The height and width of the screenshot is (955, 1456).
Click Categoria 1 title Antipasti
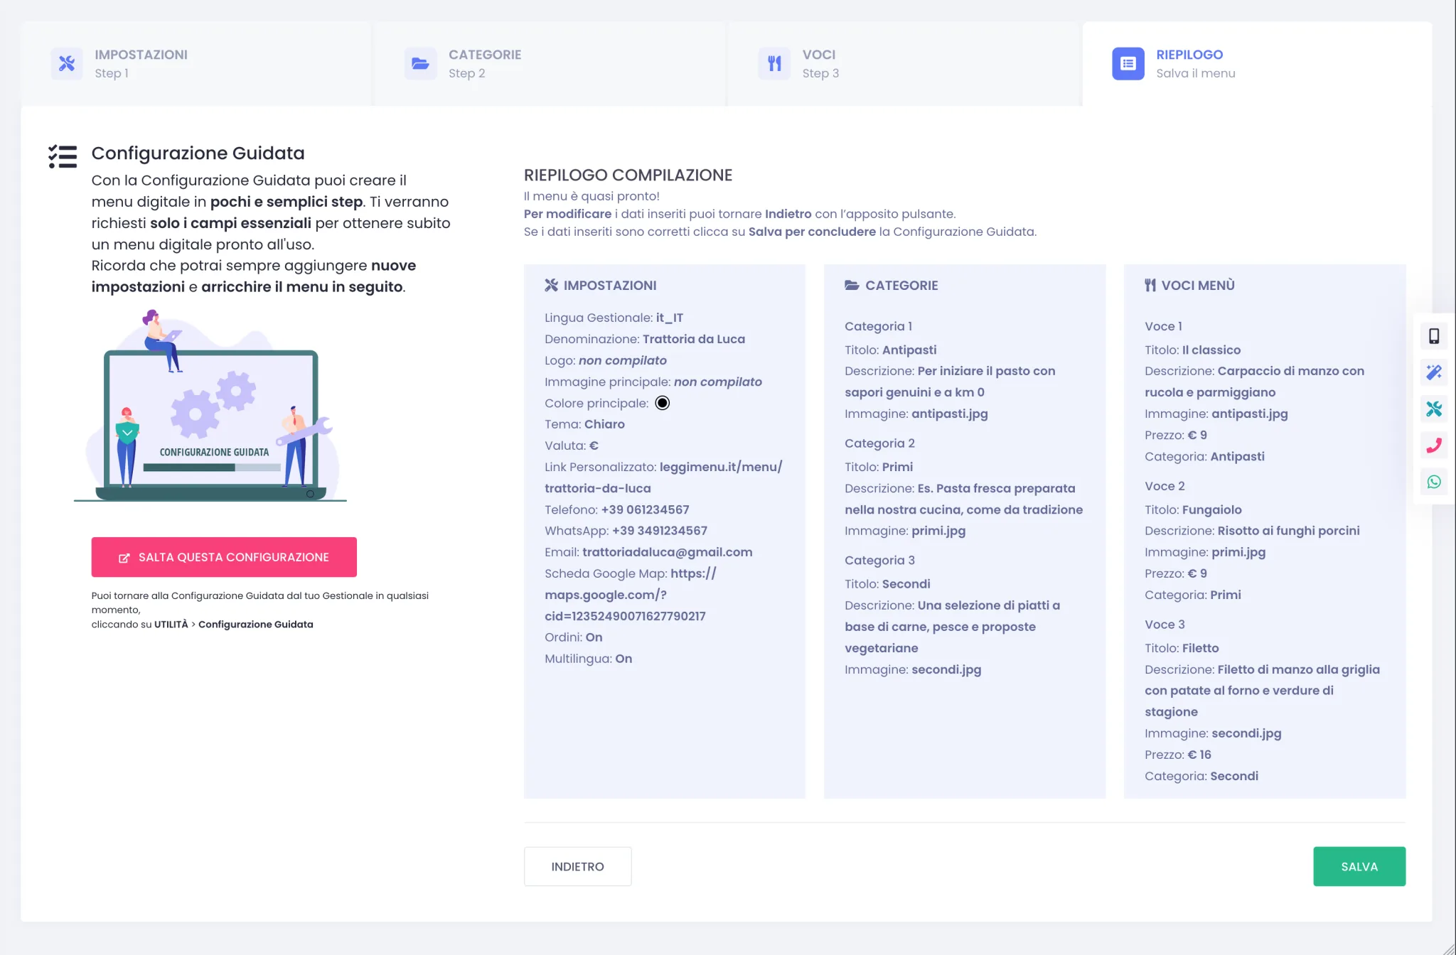[909, 350]
